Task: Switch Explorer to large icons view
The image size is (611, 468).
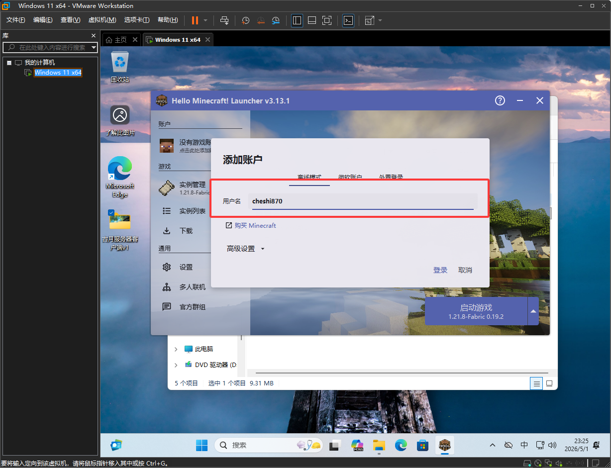Action: coord(549,383)
